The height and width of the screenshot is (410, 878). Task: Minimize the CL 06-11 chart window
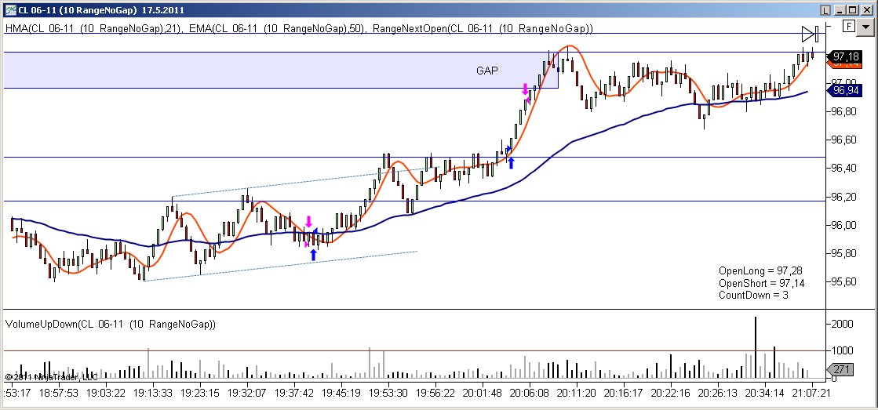pyautogui.click(x=840, y=10)
